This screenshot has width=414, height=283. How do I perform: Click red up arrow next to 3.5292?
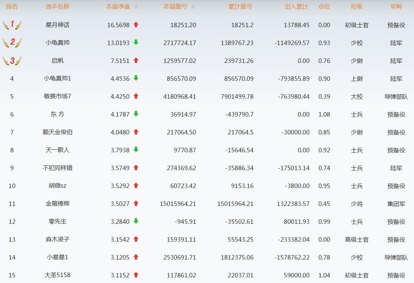pyautogui.click(x=136, y=185)
